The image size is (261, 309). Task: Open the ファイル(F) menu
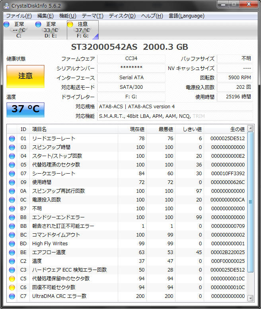[x=19, y=16]
